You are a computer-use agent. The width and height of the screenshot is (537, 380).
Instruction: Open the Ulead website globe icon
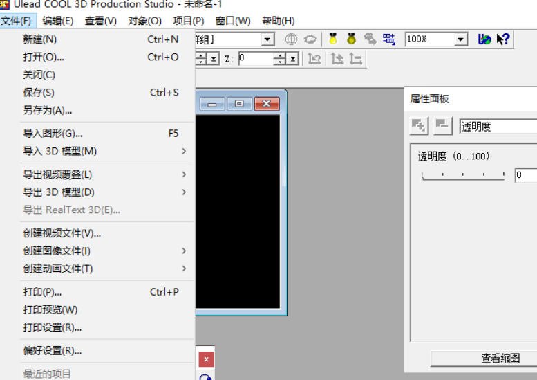pos(484,39)
